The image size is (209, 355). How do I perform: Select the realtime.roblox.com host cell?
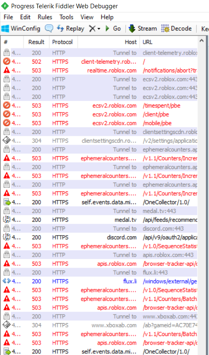pos(112,70)
